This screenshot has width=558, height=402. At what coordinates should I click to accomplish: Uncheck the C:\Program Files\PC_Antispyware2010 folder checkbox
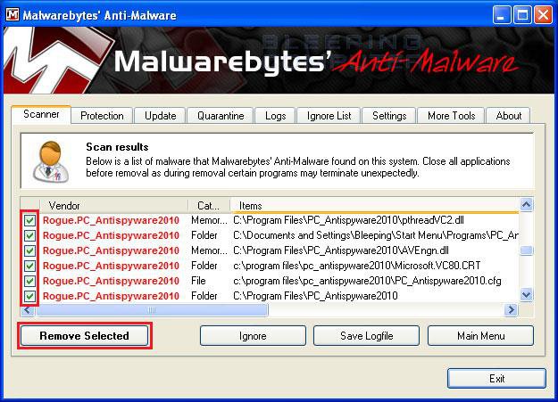point(29,296)
